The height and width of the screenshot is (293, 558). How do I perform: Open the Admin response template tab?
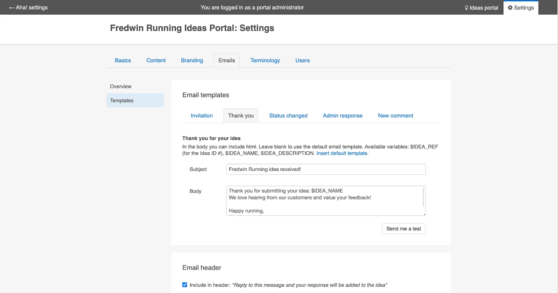[x=343, y=115]
